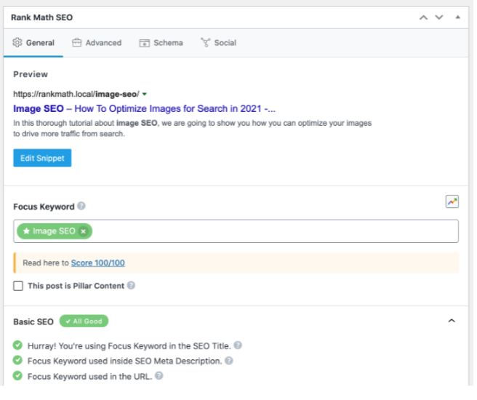Click green check beside SEO Title result

[17, 345]
